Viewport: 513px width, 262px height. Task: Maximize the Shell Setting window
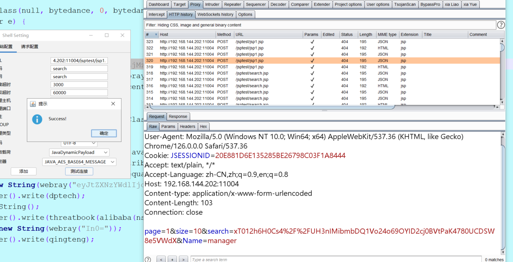pos(107,35)
